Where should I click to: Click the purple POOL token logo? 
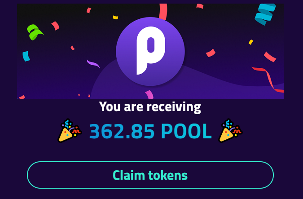tap(150, 52)
